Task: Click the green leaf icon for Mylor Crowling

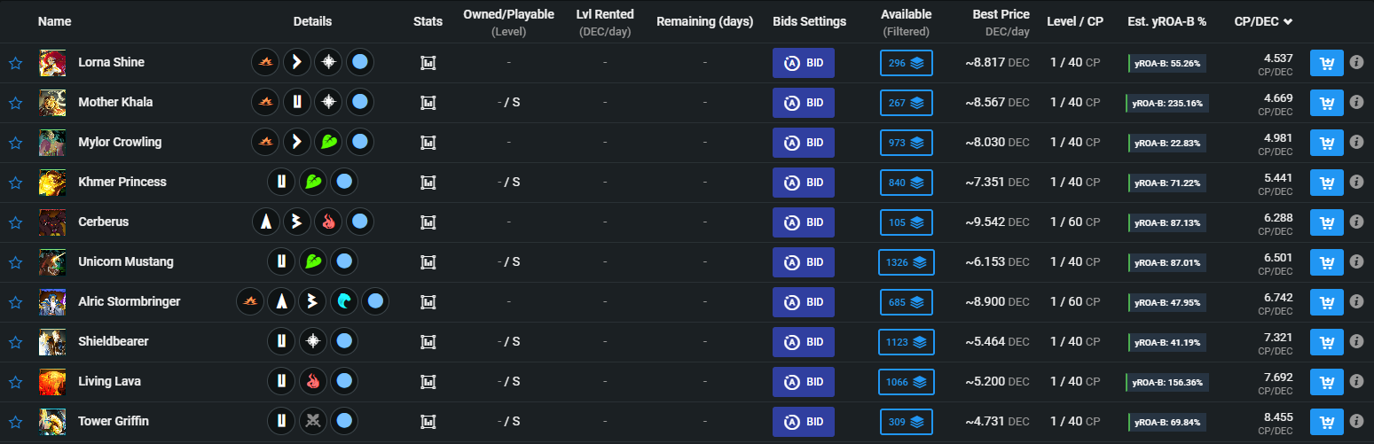Action: point(328,143)
